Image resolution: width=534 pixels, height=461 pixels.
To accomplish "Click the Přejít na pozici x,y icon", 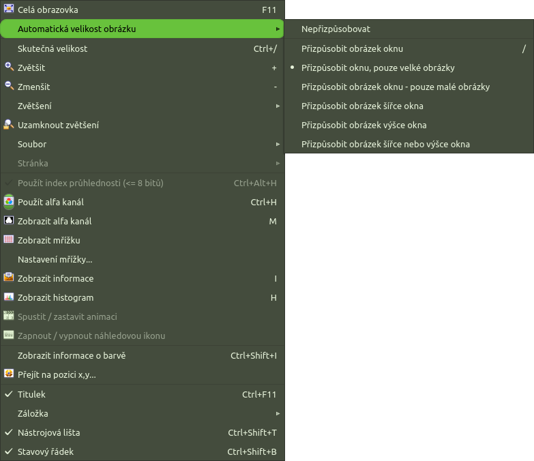I will coord(9,374).
